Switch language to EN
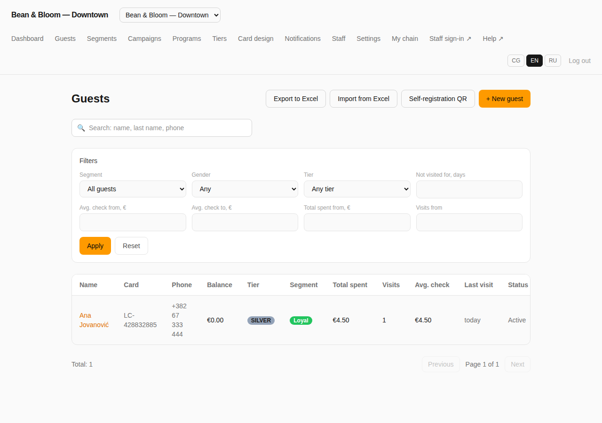This screenshot has height=423, width=602. (534, 61)
